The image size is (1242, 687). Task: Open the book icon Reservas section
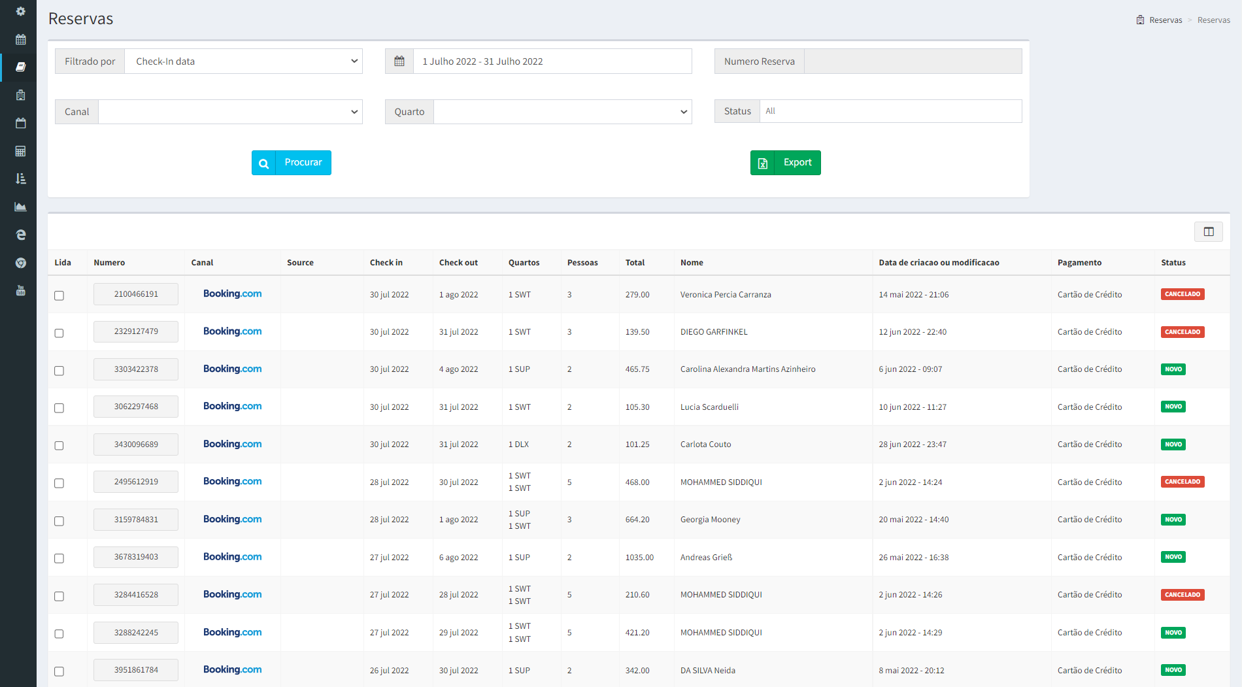click(x=20, y=67)
